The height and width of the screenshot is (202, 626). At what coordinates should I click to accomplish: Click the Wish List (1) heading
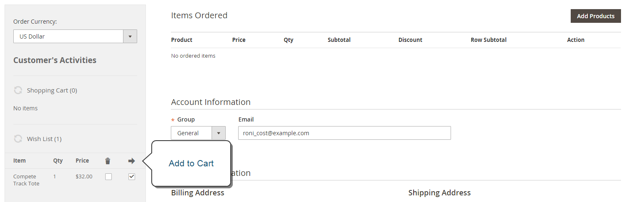tap(44, 139)
